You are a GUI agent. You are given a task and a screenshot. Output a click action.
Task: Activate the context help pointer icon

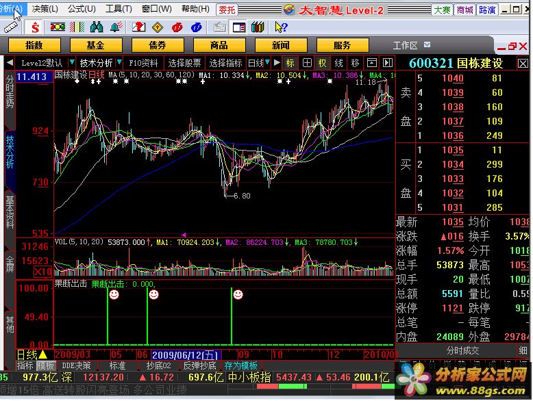coord(281,27)
